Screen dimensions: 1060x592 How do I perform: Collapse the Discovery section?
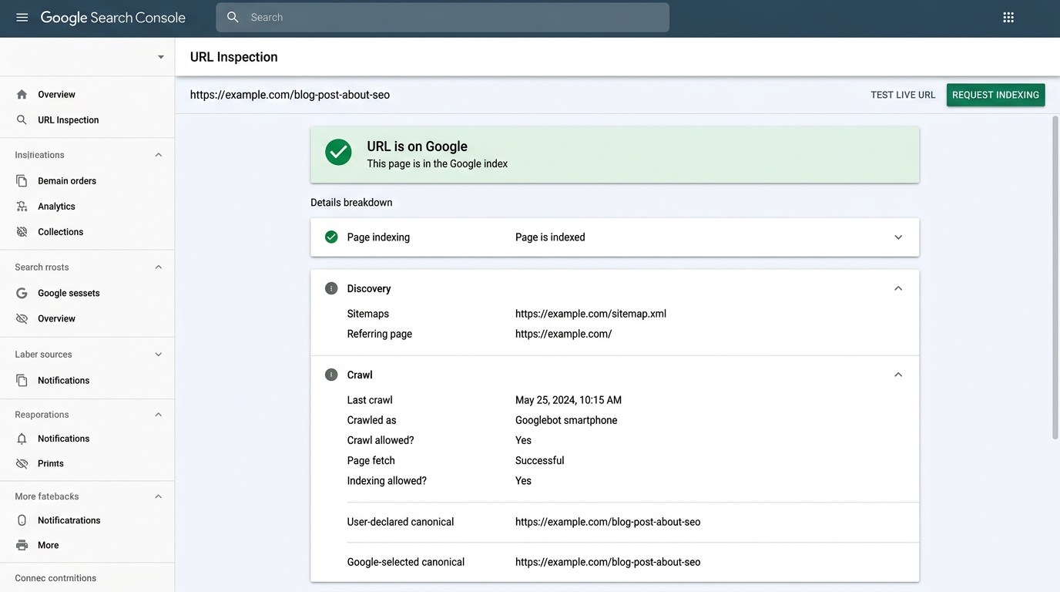point(898,288)
